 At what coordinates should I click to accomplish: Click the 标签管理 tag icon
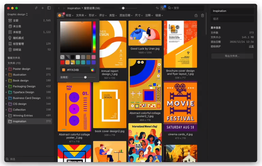10,44
